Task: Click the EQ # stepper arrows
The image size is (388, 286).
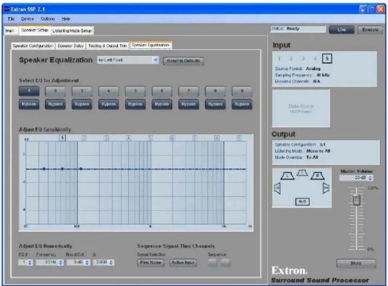Action: click(30, 262)
